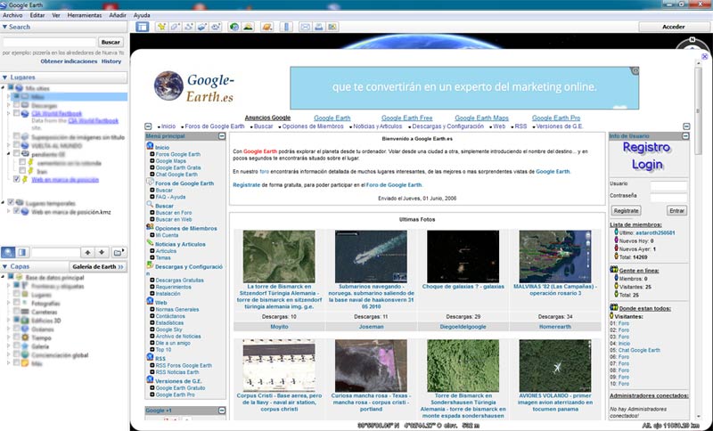Open the Añadir menu
Screen dimensions: 713x431
tap(117, 16)
